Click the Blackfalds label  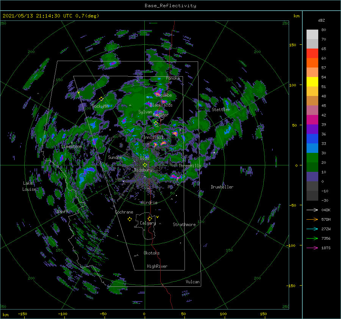[x=161, y=105]
